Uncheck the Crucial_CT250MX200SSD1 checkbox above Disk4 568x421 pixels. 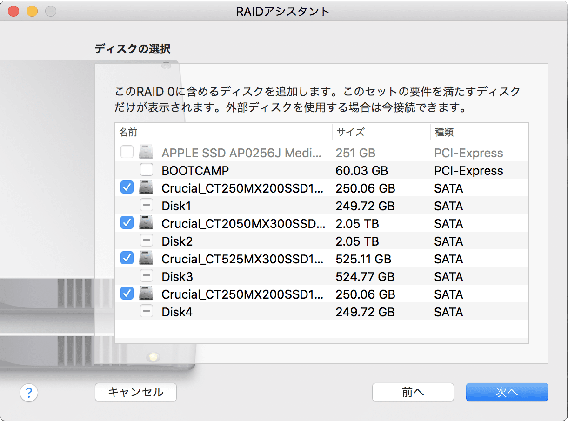127,294
